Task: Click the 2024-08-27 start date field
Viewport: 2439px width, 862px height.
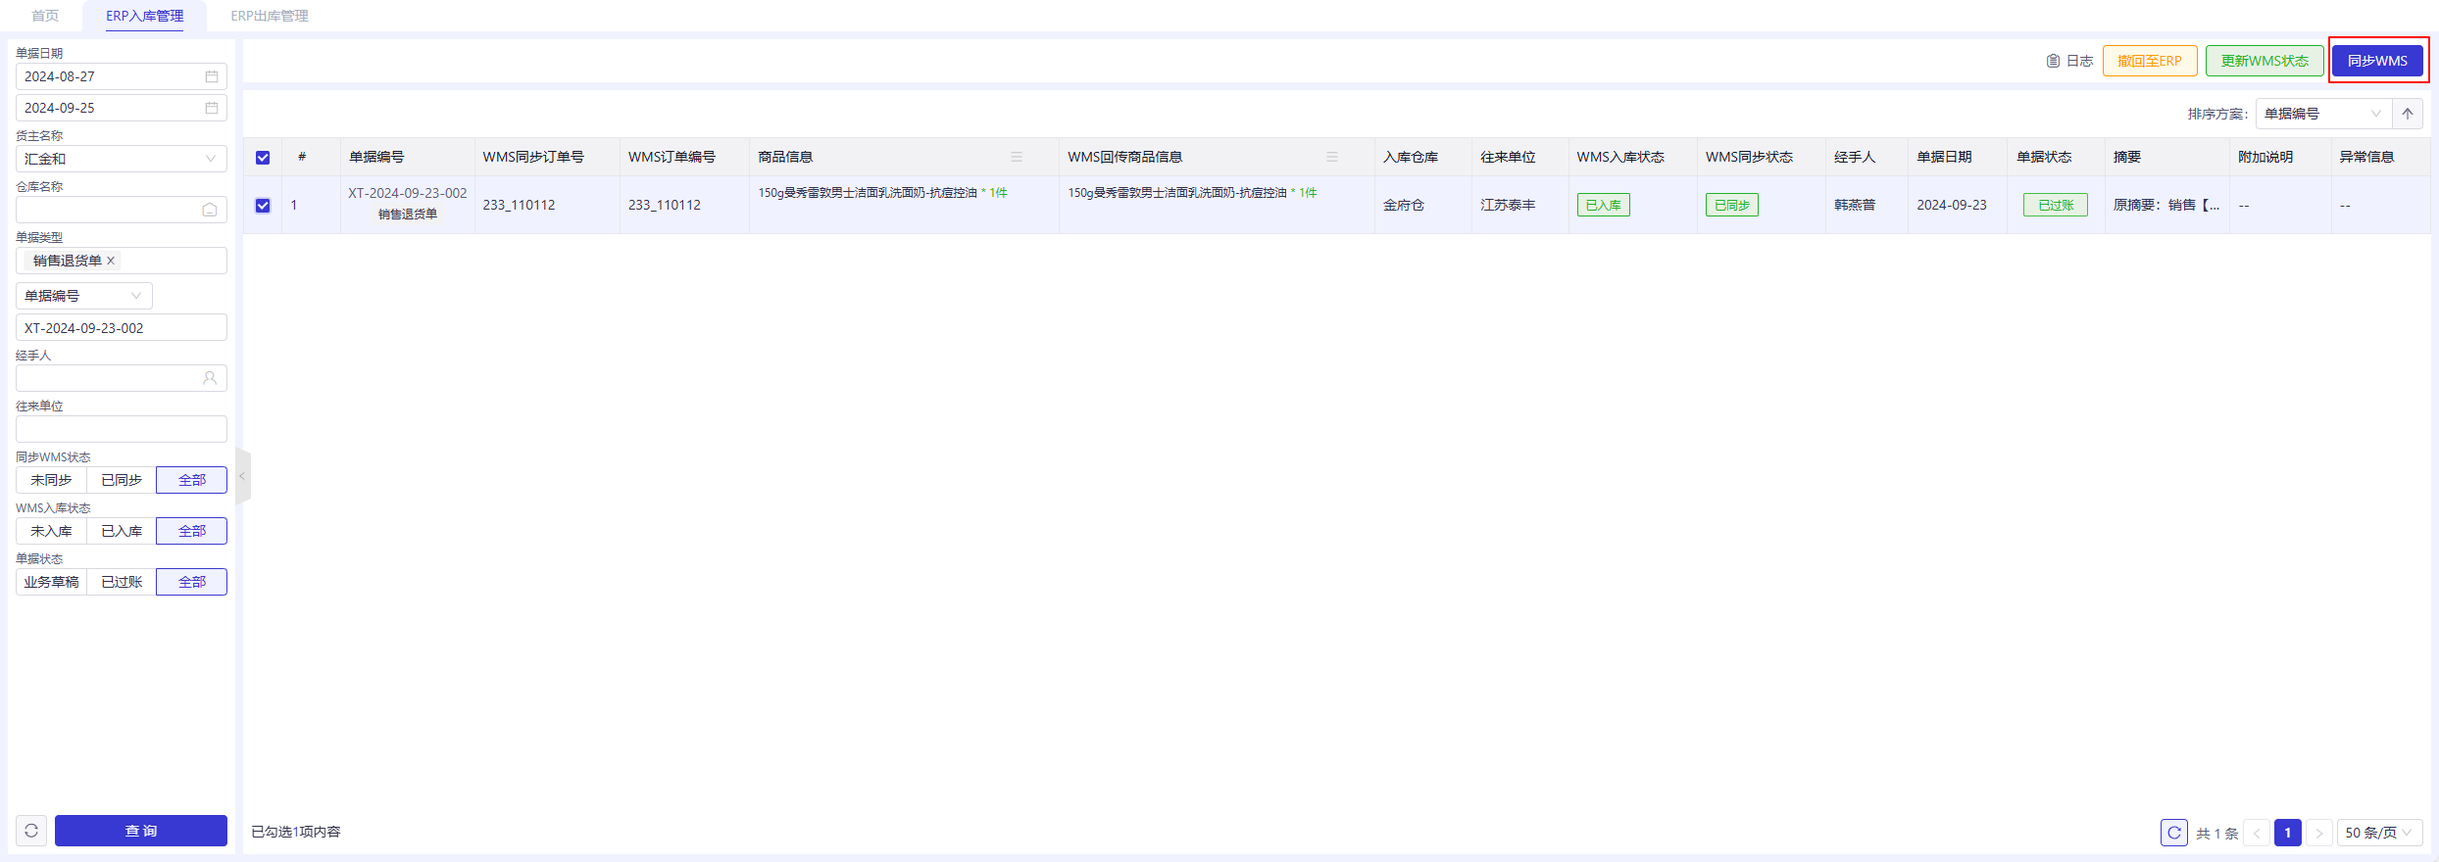Action: 122,76
